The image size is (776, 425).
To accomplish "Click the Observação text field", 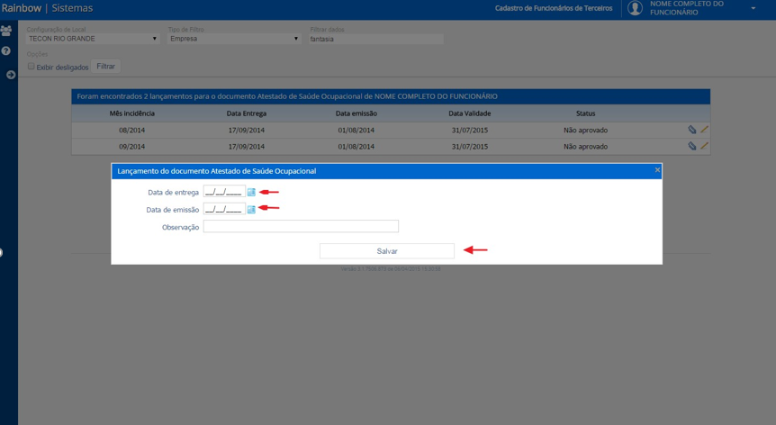I will [301, 227].
